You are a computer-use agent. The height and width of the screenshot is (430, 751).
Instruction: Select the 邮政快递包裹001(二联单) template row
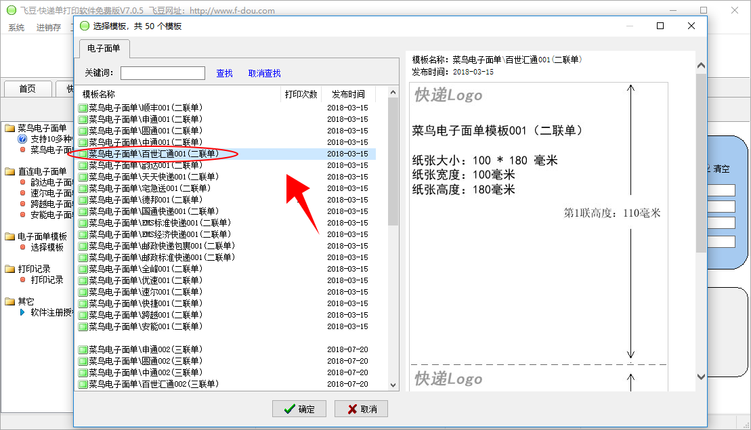(x=227, y=246)
